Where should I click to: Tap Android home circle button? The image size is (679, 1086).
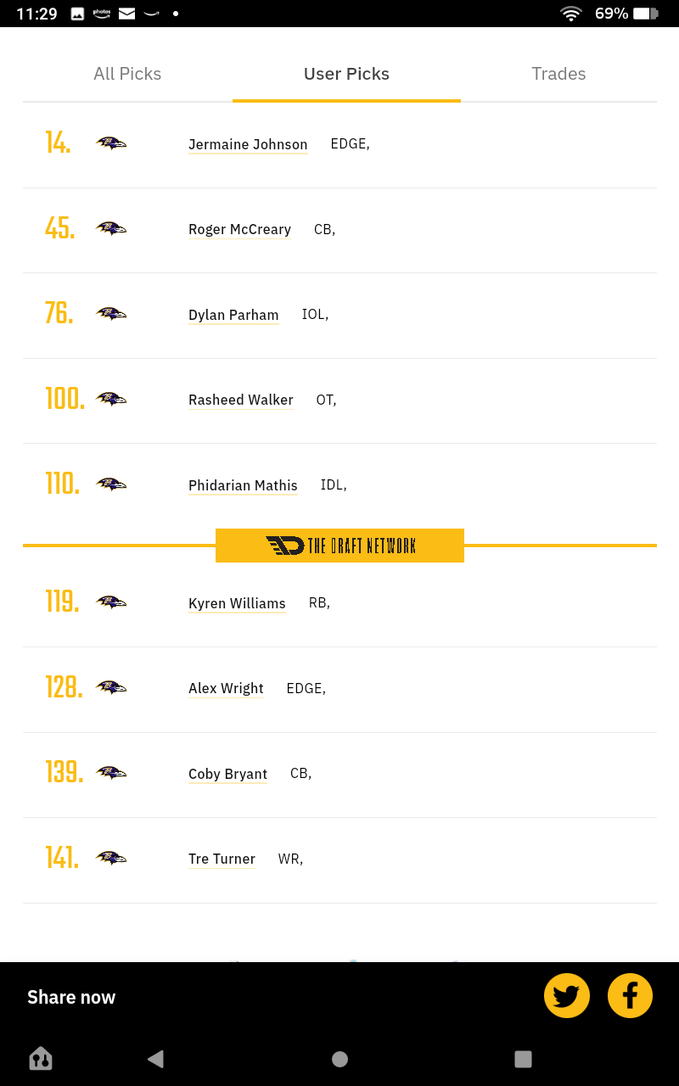tap(339, 1059)
